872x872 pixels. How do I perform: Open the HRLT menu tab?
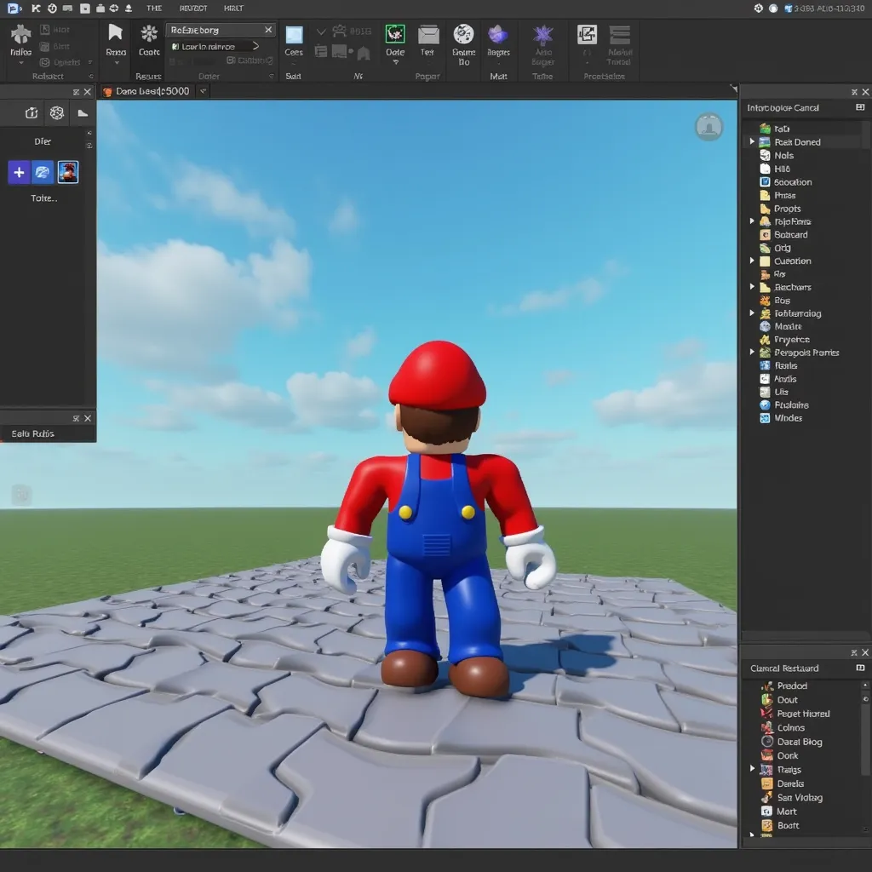tap(233, 9)
